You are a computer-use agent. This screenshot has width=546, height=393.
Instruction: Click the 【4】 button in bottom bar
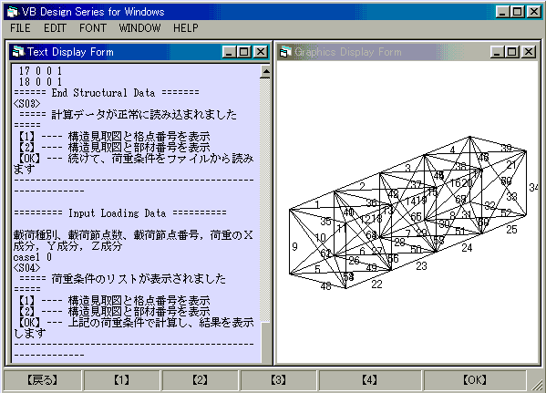369,380
